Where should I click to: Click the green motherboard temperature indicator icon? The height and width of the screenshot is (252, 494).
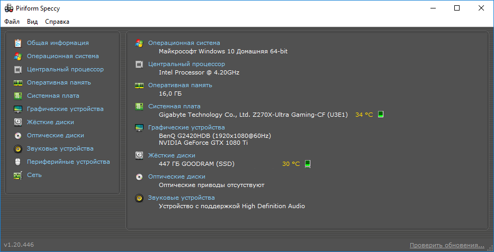(380, 115)
